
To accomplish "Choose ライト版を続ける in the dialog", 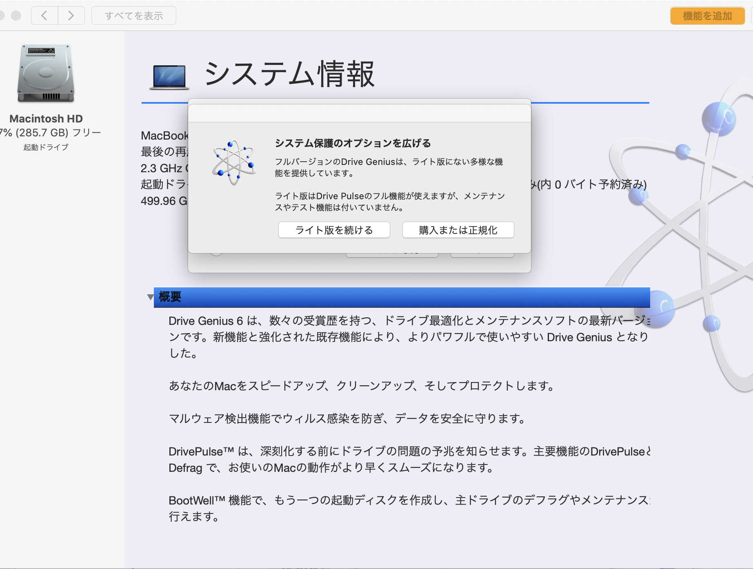I will pyautogui.click(x=334, y=230).
